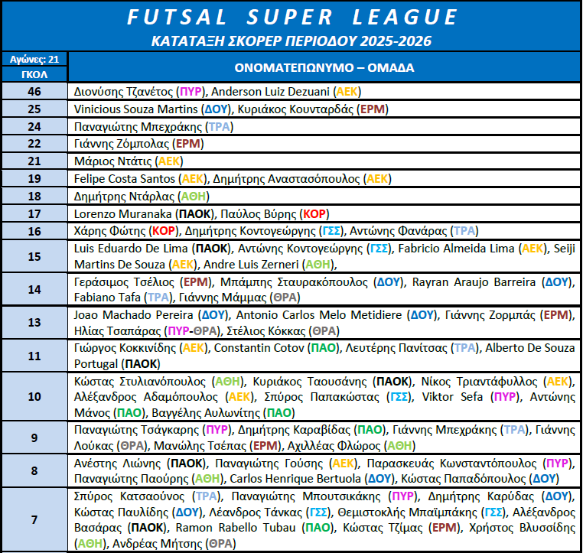This screenshot has height=553, width=583.
Task: Click the ΟΝΟΜΑΤΕΠΩΝΥΜΟ – ΟΜΑΔΑ column header
Action: tap(324, 67)
